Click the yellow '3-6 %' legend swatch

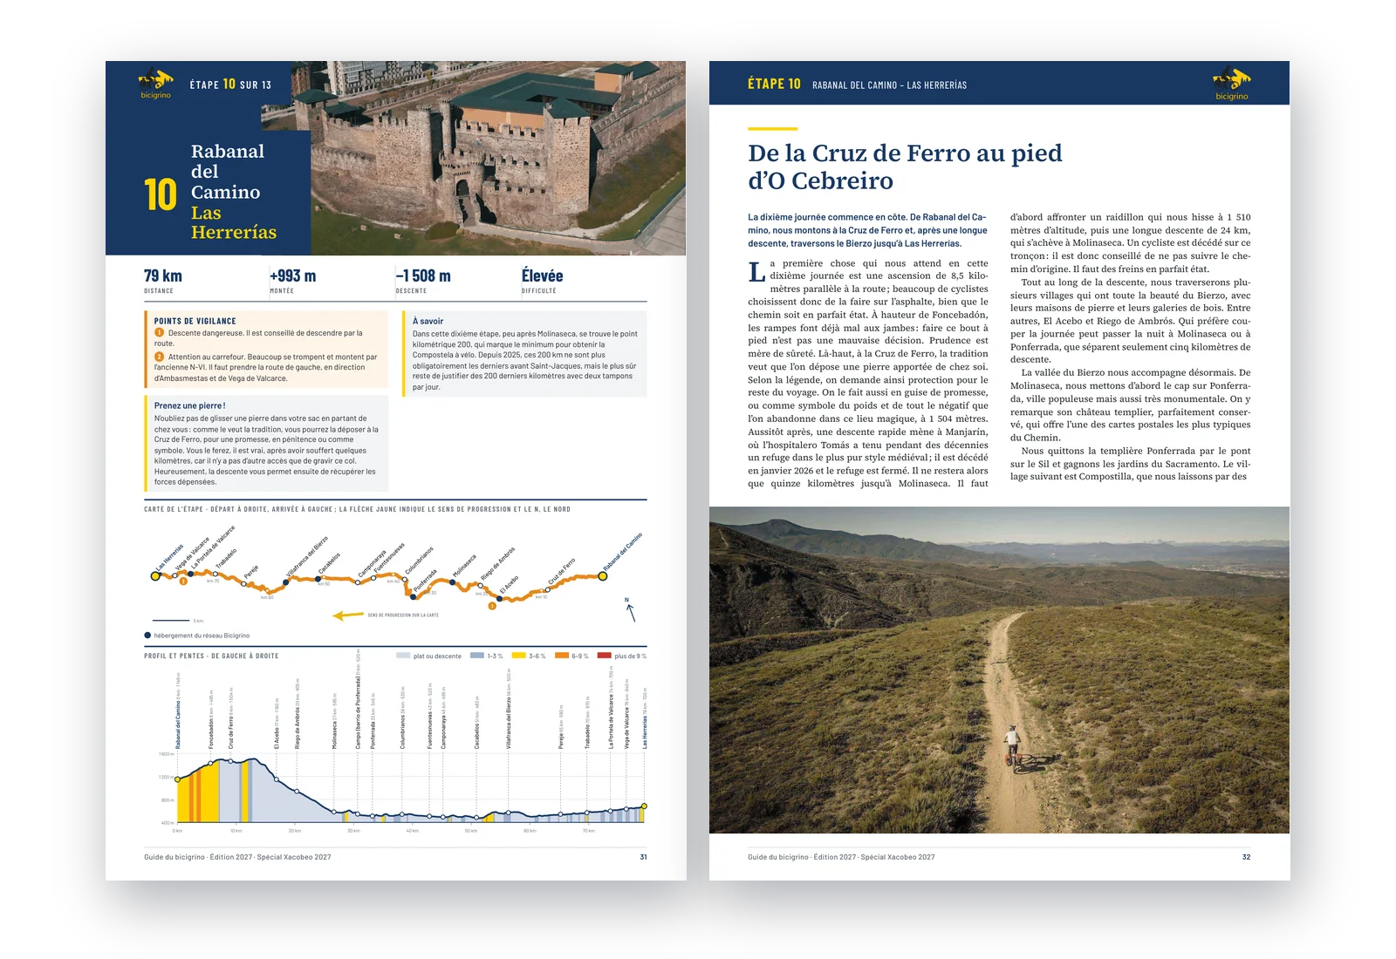pyautogui.click(x=518, y=656)
